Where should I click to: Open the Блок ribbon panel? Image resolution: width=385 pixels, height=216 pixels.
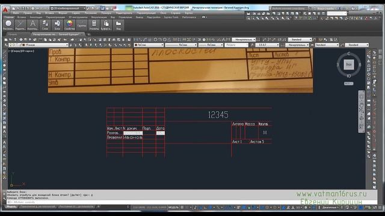57,25
